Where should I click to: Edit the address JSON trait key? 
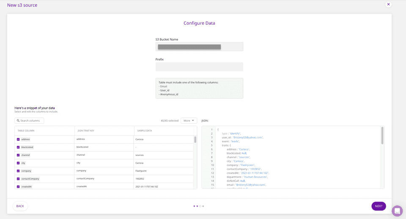(x=104, y=139)
